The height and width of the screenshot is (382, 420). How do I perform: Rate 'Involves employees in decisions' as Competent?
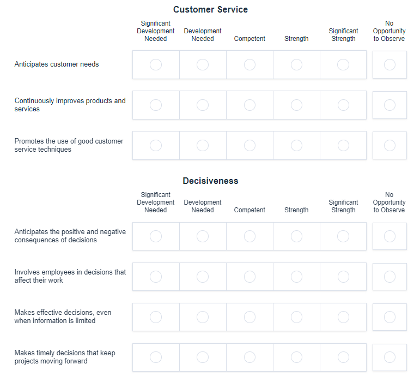point(249,277)
